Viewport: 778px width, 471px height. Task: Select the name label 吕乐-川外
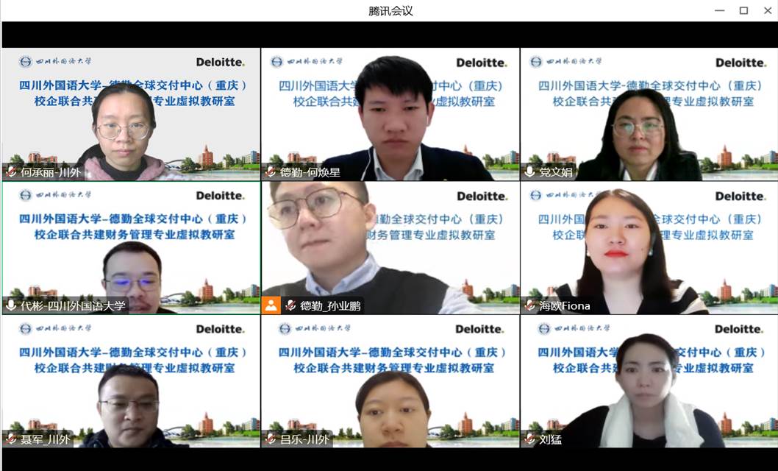(304, 439)
